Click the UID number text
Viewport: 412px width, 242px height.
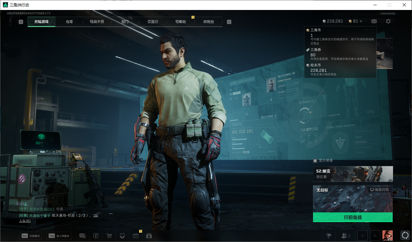point(29,14)
